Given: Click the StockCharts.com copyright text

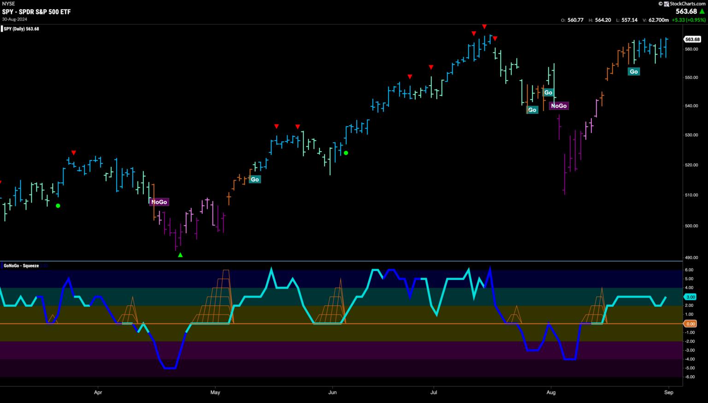Looking at the screenshot, I should (686, 4).
